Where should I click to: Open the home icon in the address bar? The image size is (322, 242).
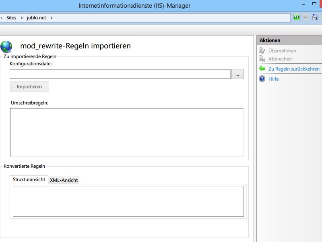[315, 17]
